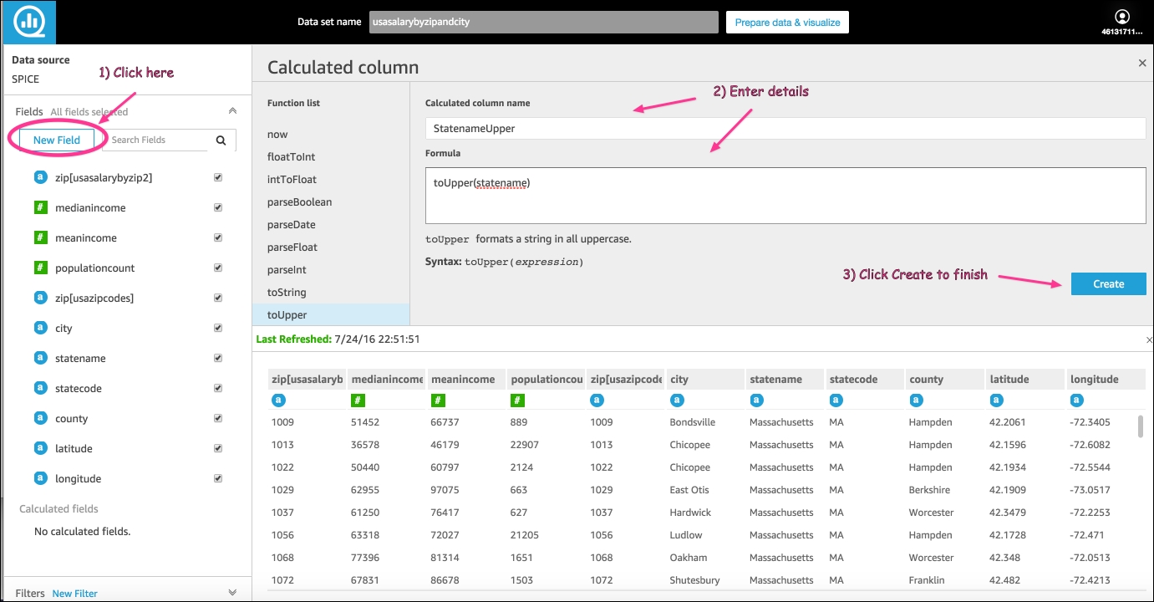1154x602 pixels.
Task: Open the user account profile icon
Action: [1121, 17]
